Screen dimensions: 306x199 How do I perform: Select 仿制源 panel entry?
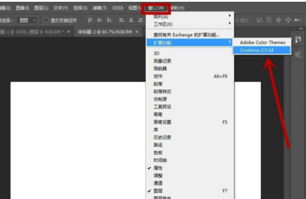coord(190,99)
